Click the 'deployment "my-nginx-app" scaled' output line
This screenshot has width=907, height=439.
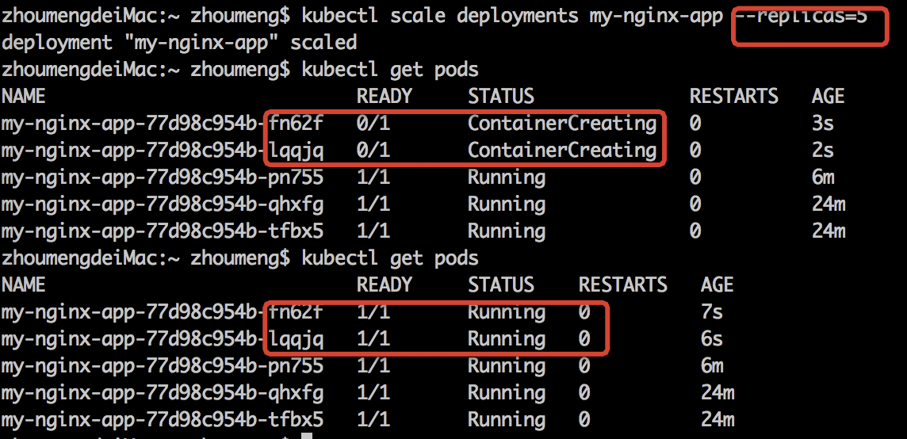point(179,43)
